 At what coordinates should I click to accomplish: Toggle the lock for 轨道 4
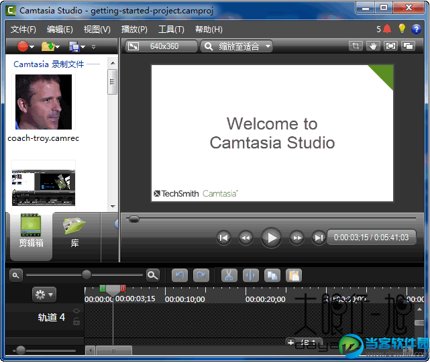point(76,321)
